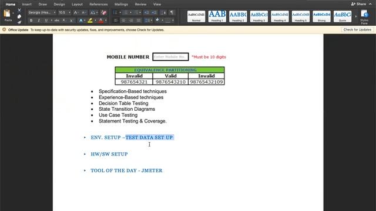376x211 pixels.
Task: Click the Shading paint bucket icon
Action: pyautogui.click(x=157, y=20)
